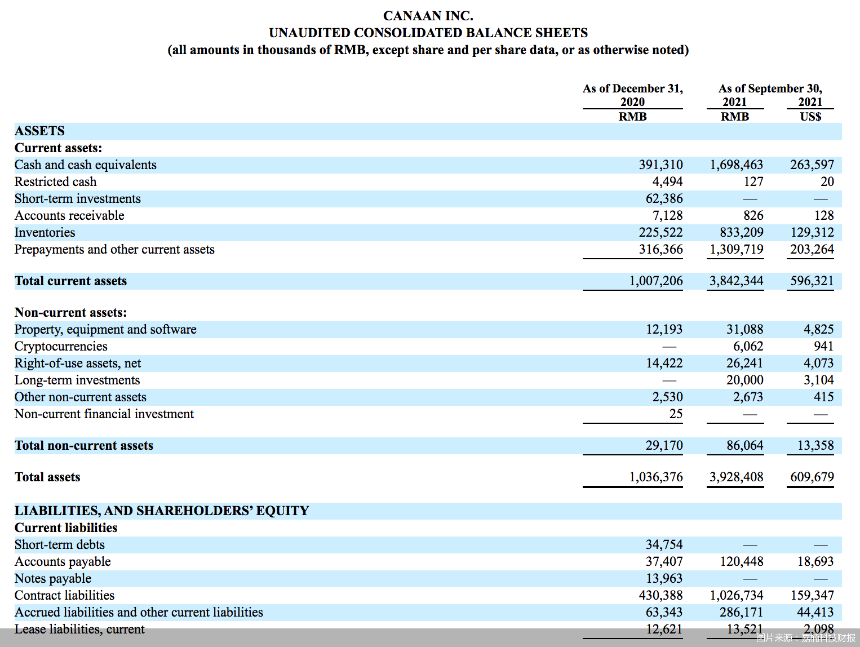Click the short-term debts value '34,754'
Viewport: 860px width, 647px height.
(664, 544)
